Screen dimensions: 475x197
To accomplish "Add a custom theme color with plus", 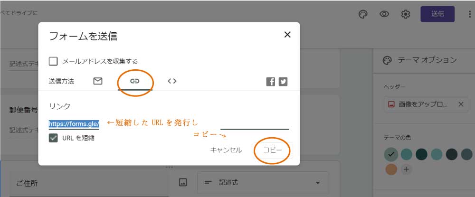I will pos(406,169).
